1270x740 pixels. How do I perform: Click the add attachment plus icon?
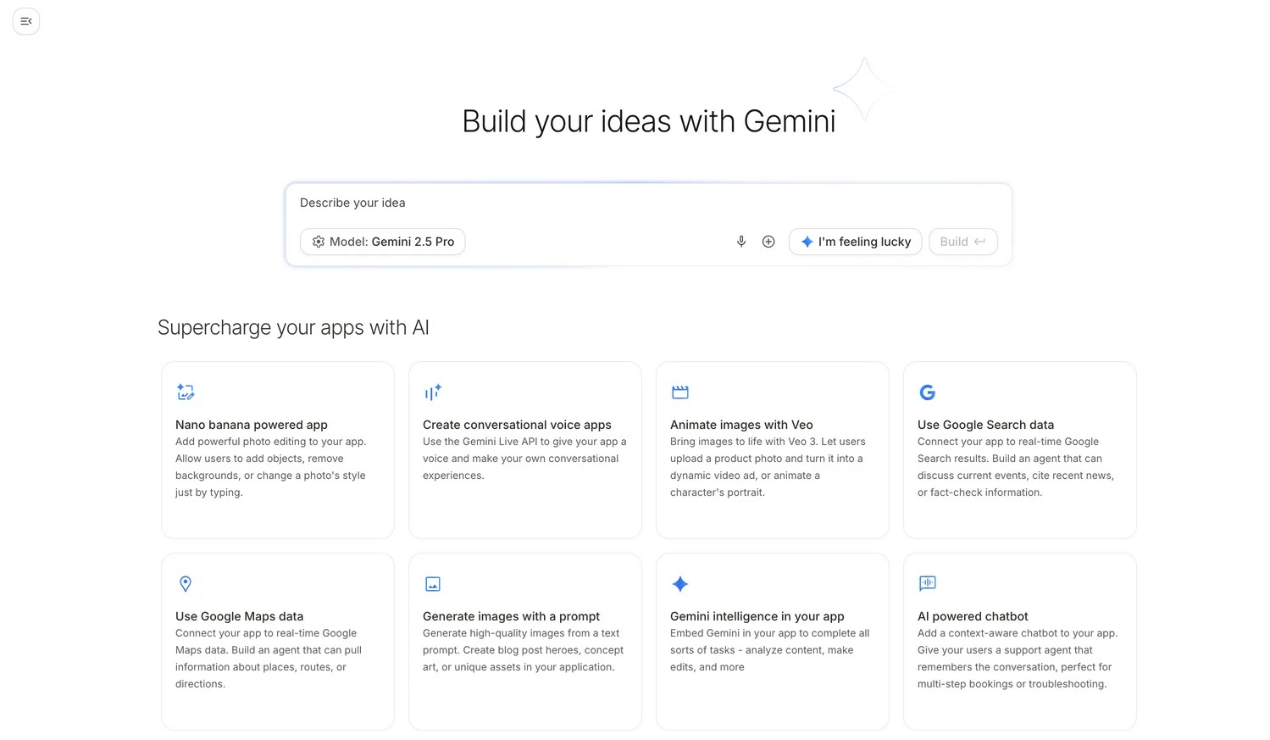click(x=768, y=242)
